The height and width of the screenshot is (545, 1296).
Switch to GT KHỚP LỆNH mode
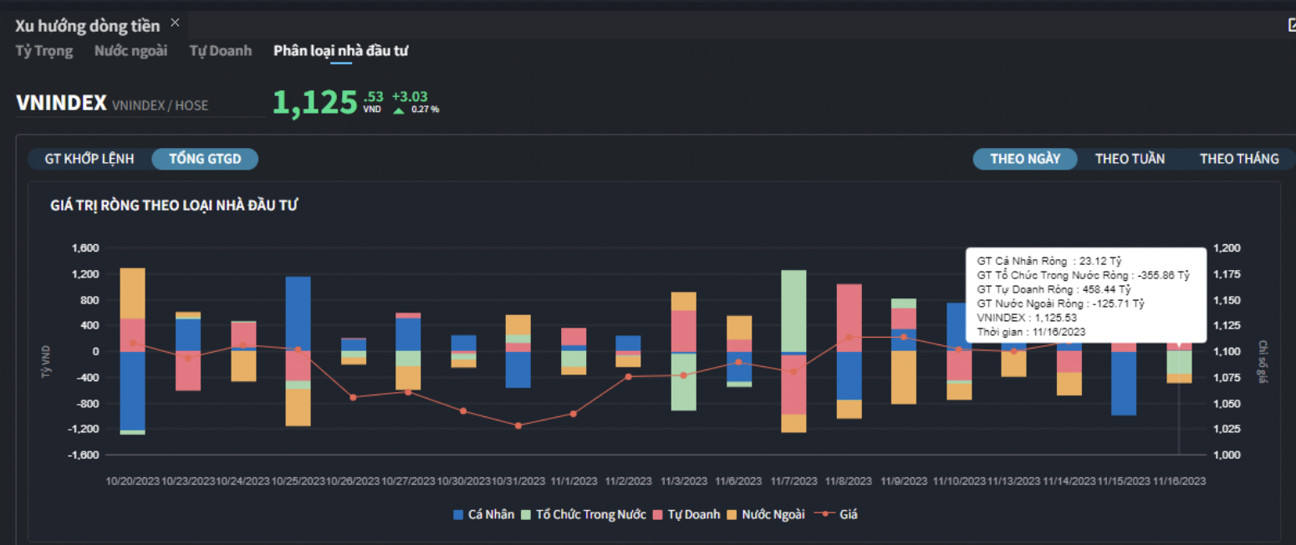[89, 159]
